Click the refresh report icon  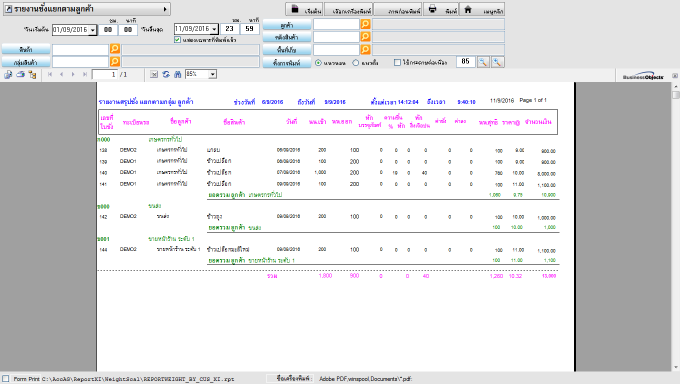pos(165,74)
